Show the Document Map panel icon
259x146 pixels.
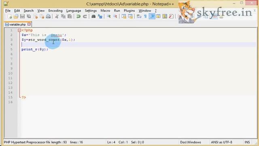pyautogui.click(x=165, y=16)
